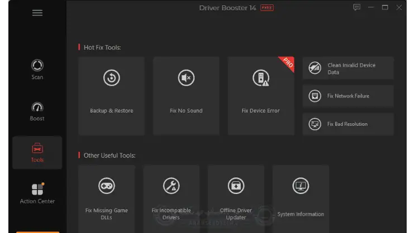Viewport: 415px width, 233px height.
Task: Open the feedback chat icon
Action: 357,7
